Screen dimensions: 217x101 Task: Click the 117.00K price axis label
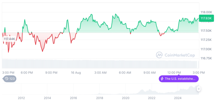click(206, 49)
